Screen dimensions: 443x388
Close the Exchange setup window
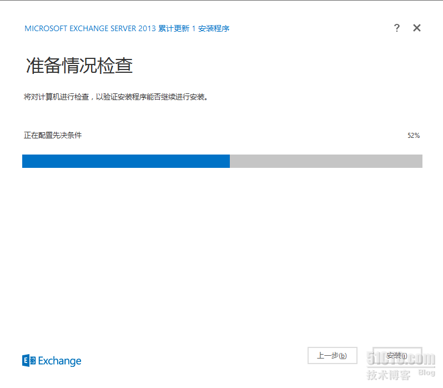click(417, 28)
